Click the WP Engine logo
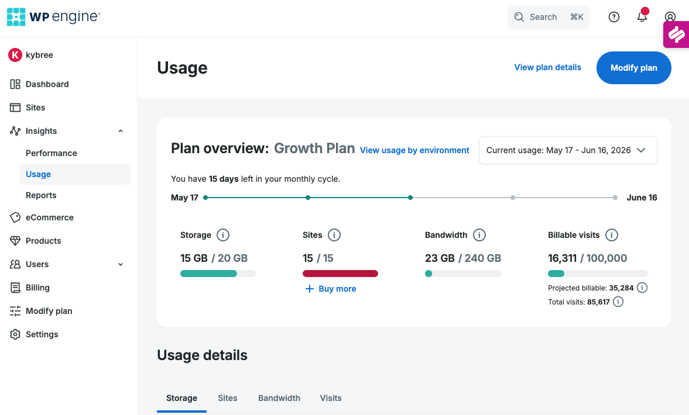The height and width of the screenshot is (415, 689). pos(54,17)
